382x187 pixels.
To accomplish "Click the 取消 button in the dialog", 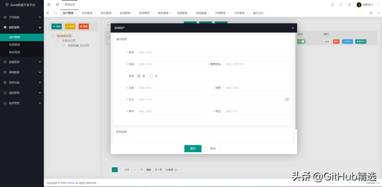I will pyautogui.click(x=213, y=148).
